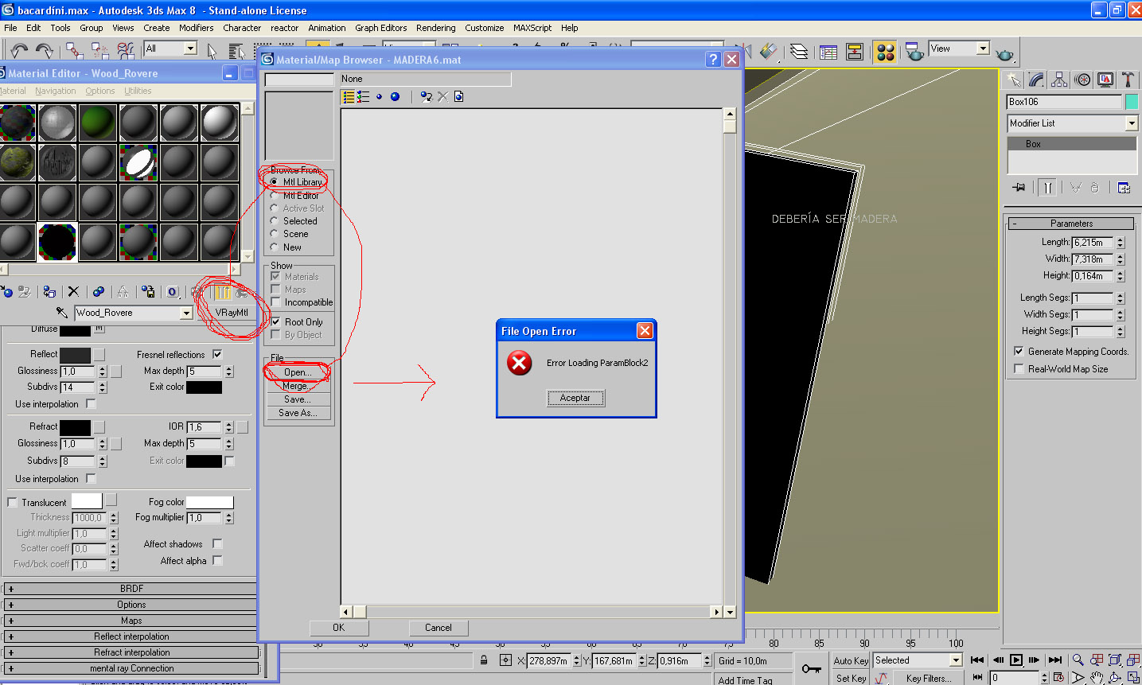Expand the Options rollout

click(x=132, y=605)
